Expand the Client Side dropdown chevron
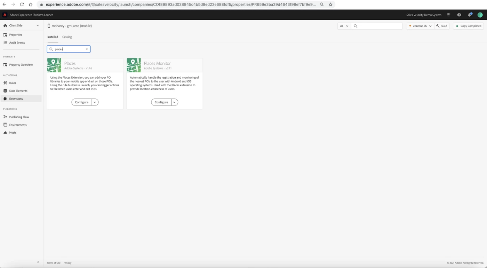The height and width of the screenshot is (268, 487). point(38,25)
